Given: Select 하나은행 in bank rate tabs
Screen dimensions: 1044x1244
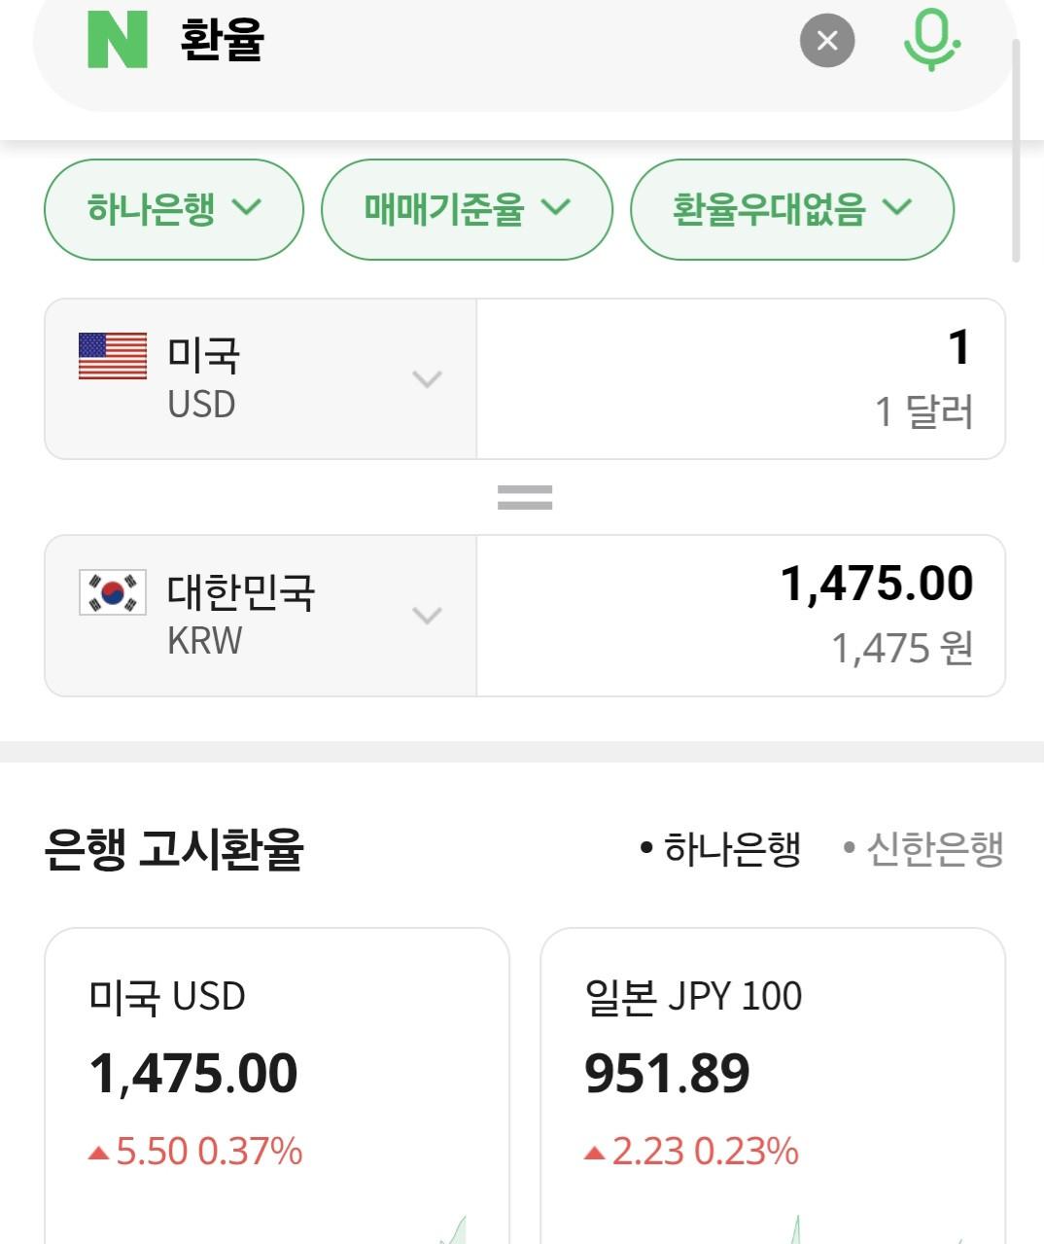Looking at the screenshot, I should tap(721, 849).
